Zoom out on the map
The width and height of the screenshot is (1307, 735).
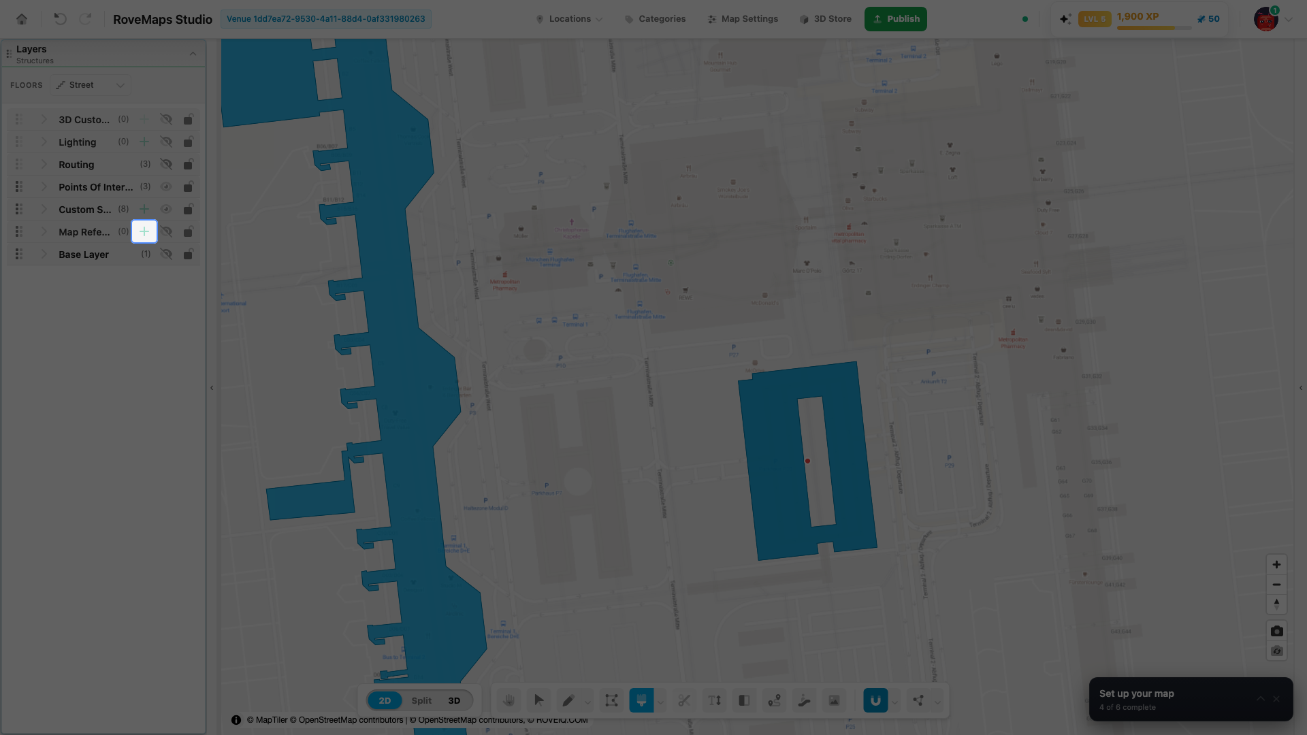point(1276,585)
